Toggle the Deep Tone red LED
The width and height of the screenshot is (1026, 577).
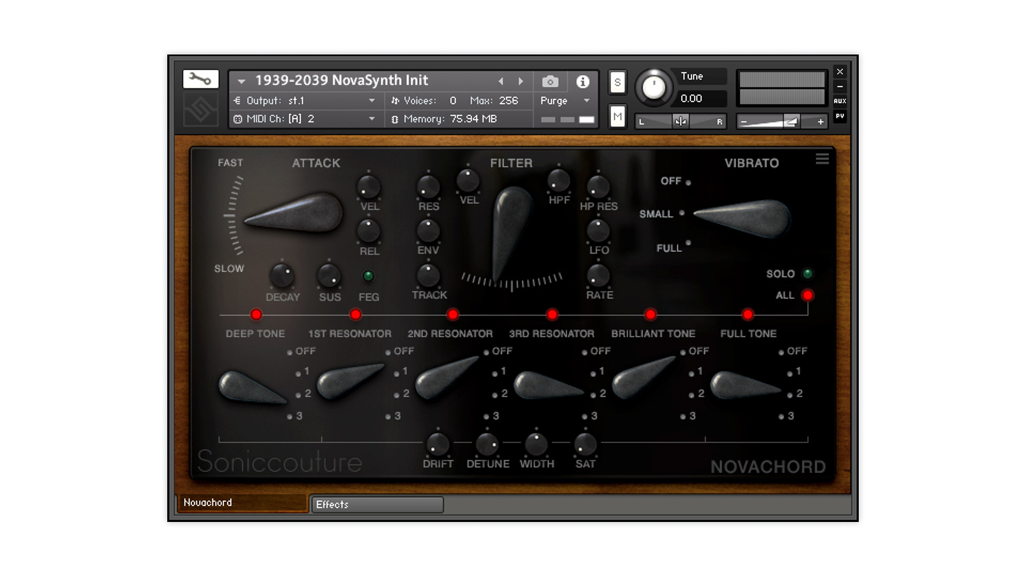(x=256, y=314)
